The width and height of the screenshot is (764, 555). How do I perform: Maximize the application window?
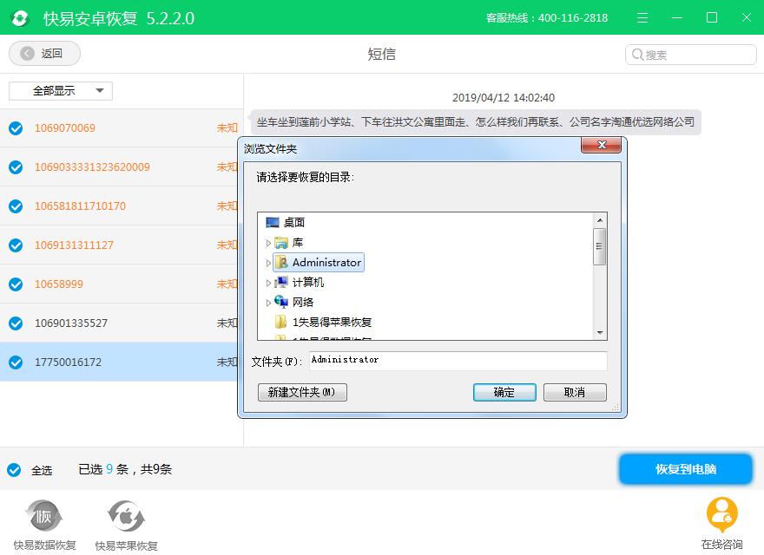[x=711, y=18]
